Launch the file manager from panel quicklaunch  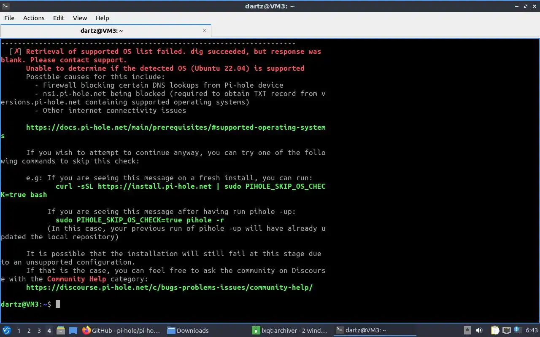[61, 331]
